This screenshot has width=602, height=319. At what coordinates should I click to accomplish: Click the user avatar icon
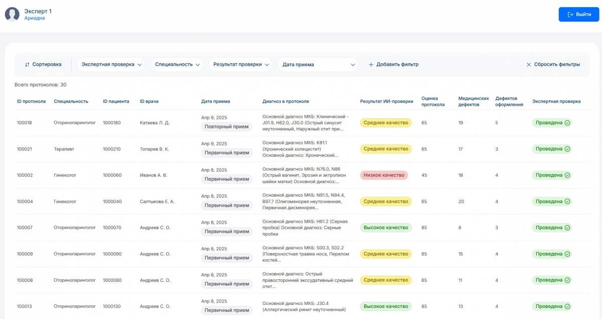click(12, 15)
